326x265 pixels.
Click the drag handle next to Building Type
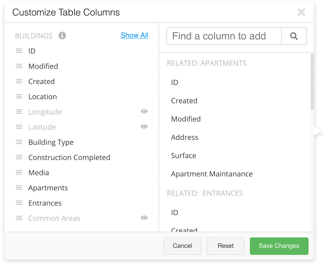point(19,142)
